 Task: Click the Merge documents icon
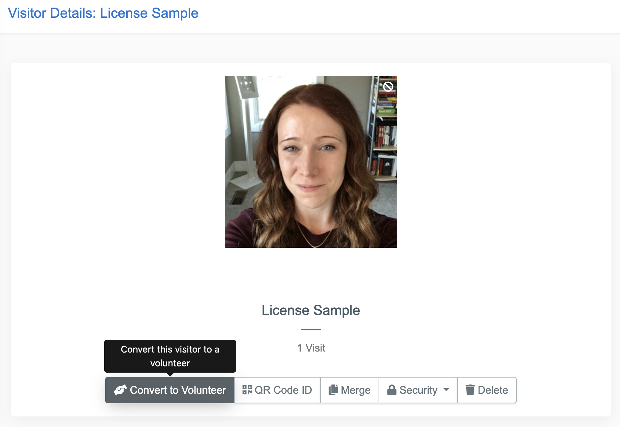click(333, 390)
